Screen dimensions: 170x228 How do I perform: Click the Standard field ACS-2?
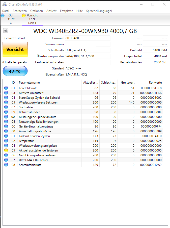click(116, 68)
